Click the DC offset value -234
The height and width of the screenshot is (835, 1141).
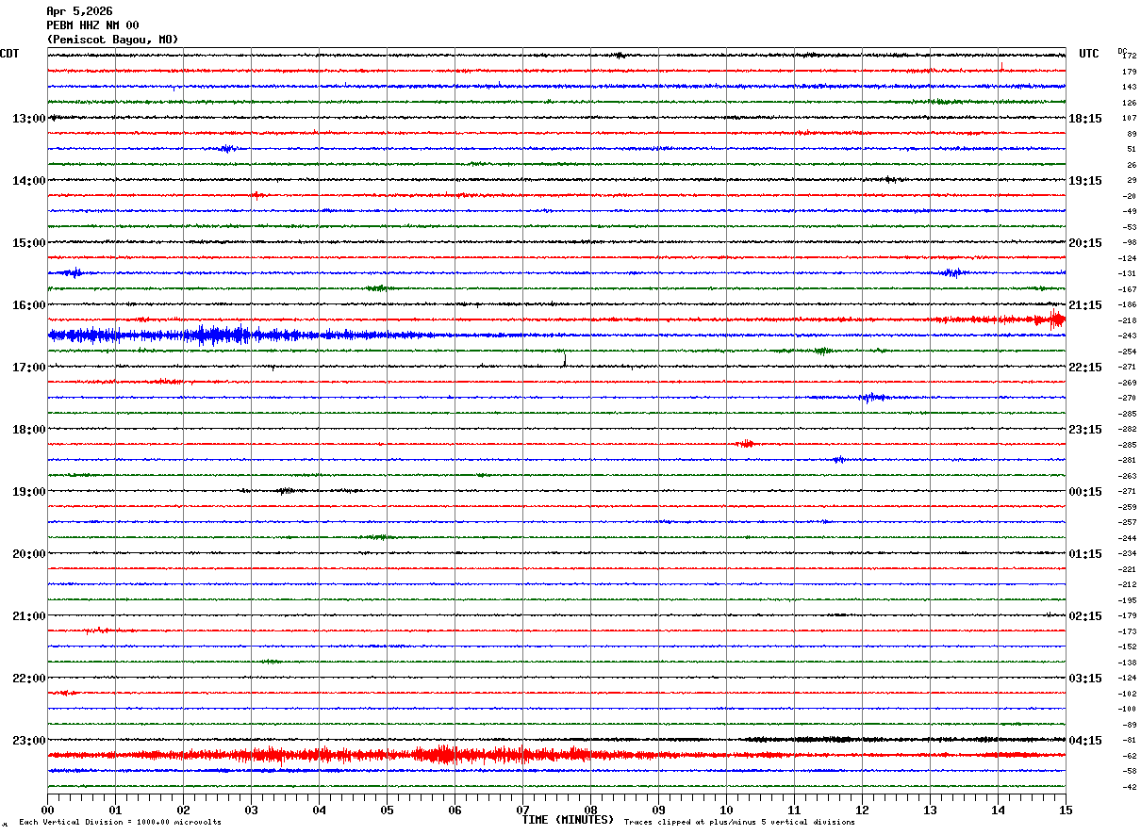(x=1128, y=554)
